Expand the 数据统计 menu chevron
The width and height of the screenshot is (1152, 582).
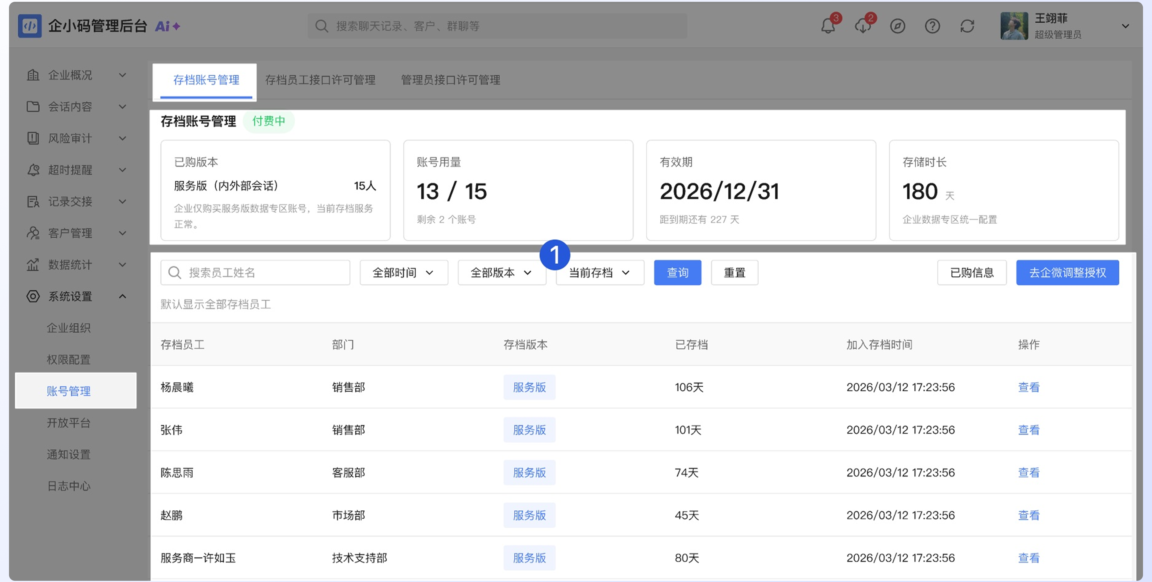click(122, 264)
